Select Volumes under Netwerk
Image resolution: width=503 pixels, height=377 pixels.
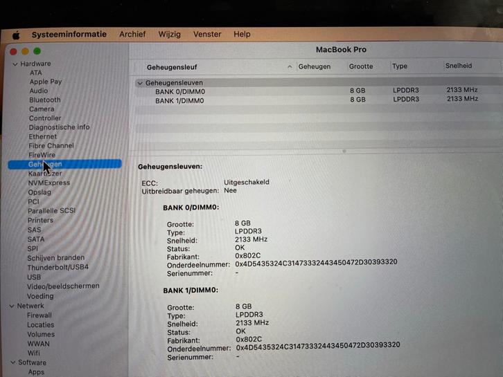(x=41, y=334)
